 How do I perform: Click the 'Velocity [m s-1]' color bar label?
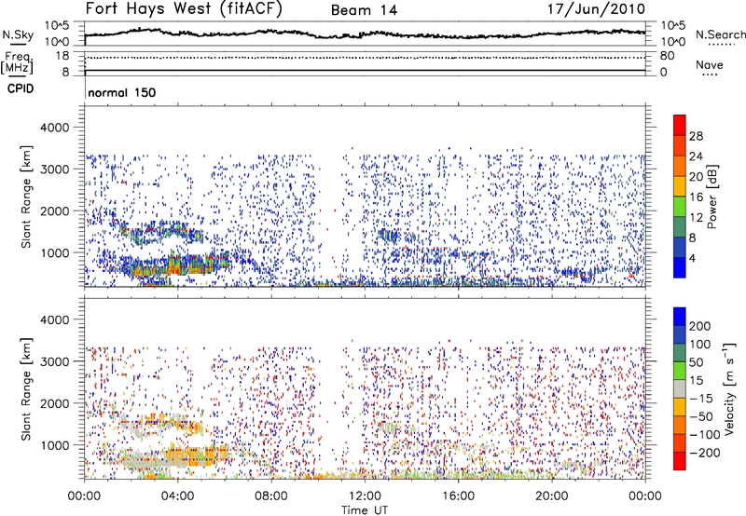(x=729, y=388)
